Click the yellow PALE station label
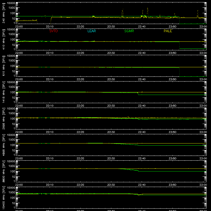Viewport: 211px width, 211px height. tap(168, 31)
